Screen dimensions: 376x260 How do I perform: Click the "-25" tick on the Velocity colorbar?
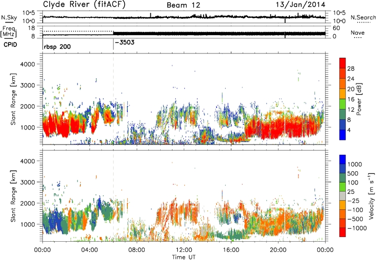pyautogui.click(x=353, y=201)
